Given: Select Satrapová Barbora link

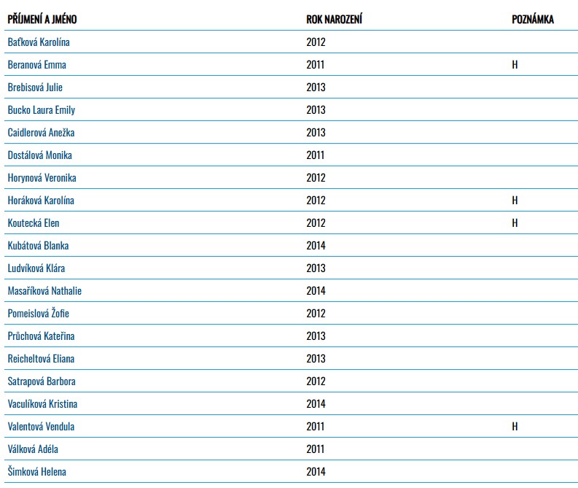Looking at the screenshot, I should point(42,382).
